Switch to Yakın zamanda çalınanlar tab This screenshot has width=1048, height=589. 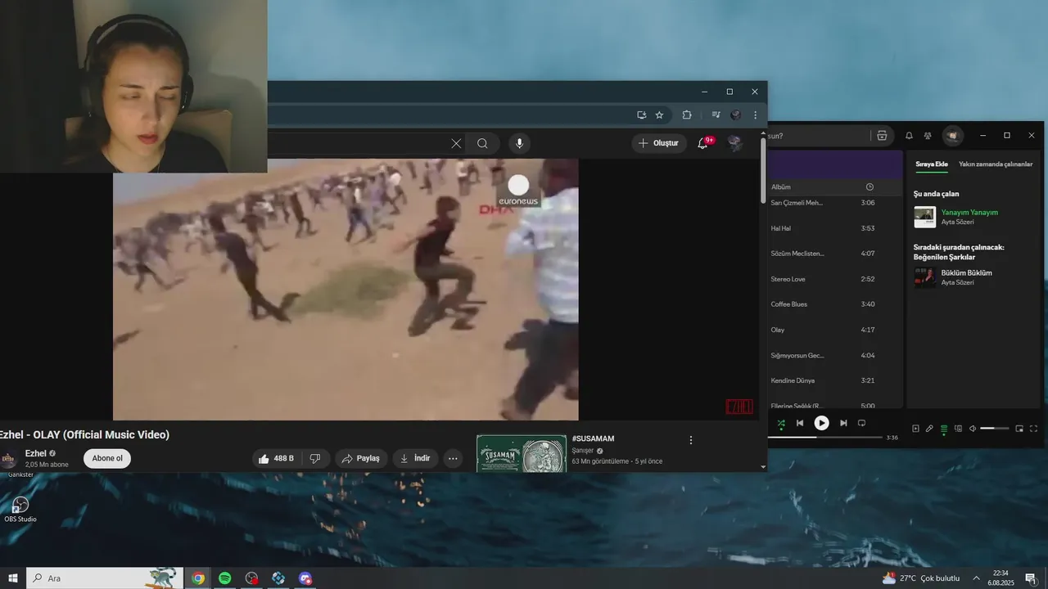[x=996, y=164]
